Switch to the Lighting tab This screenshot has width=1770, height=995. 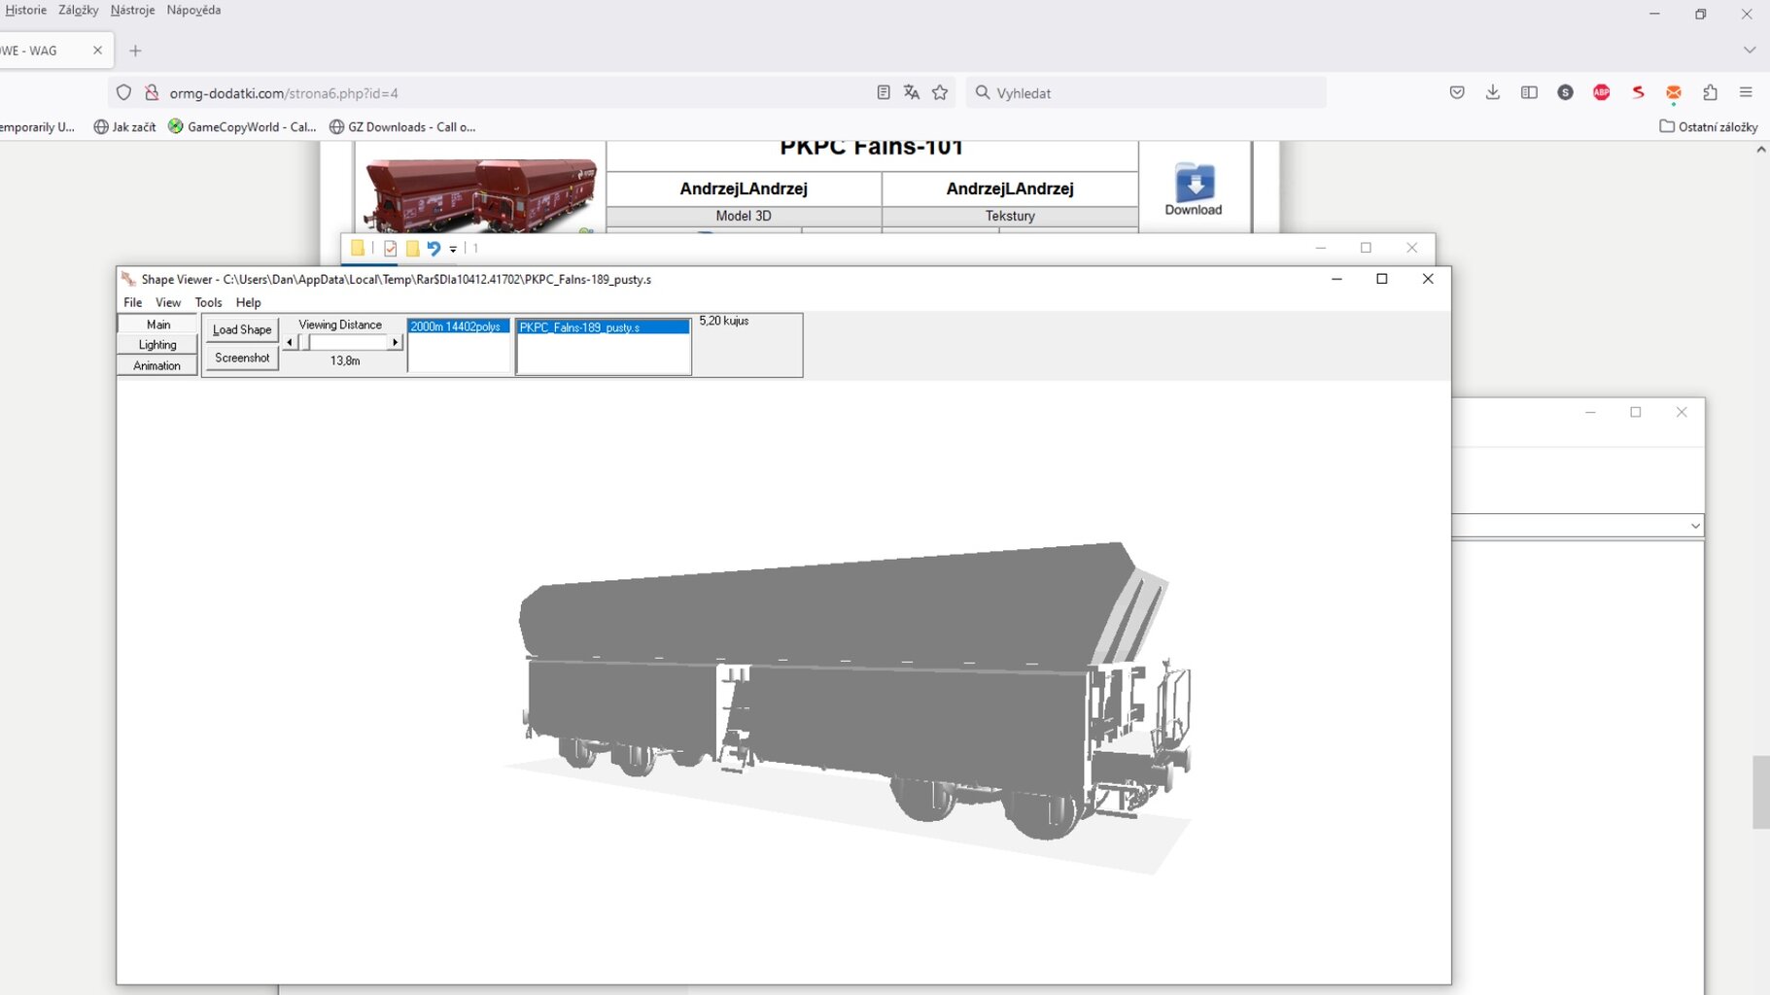pos(157,345)
